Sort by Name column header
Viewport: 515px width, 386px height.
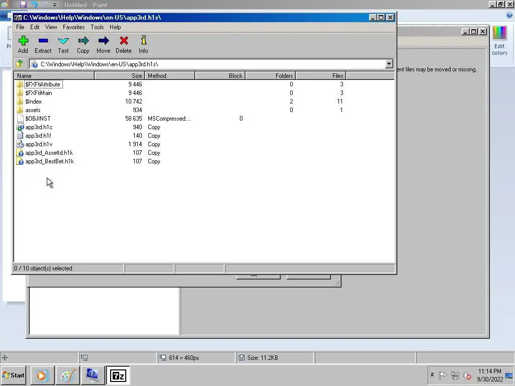[54, 76]
